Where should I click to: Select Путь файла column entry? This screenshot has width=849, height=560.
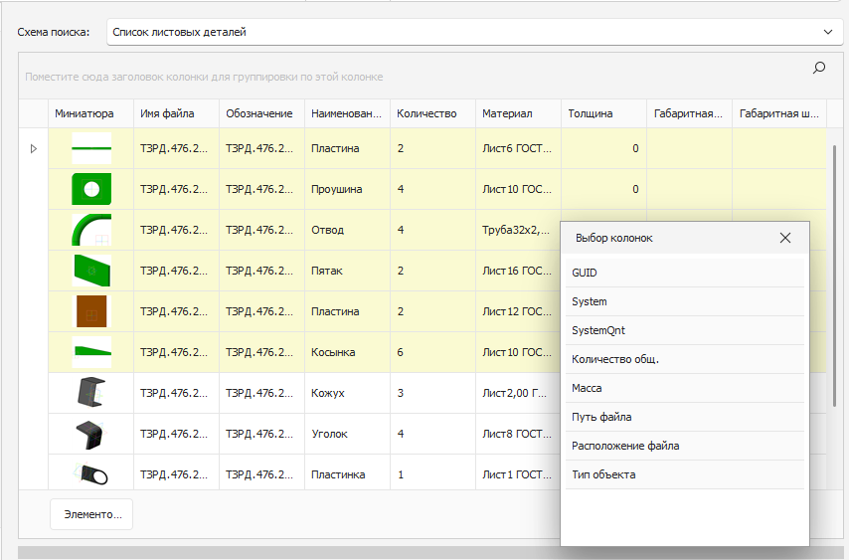685,417
